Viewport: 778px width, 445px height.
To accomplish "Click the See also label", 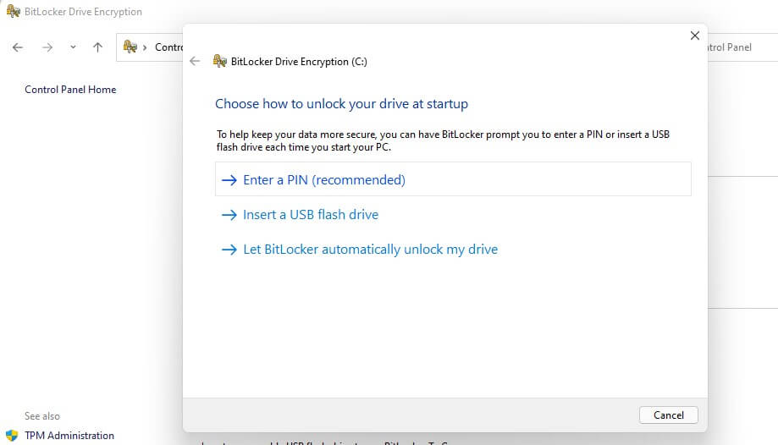I will [x=42, y=415].
